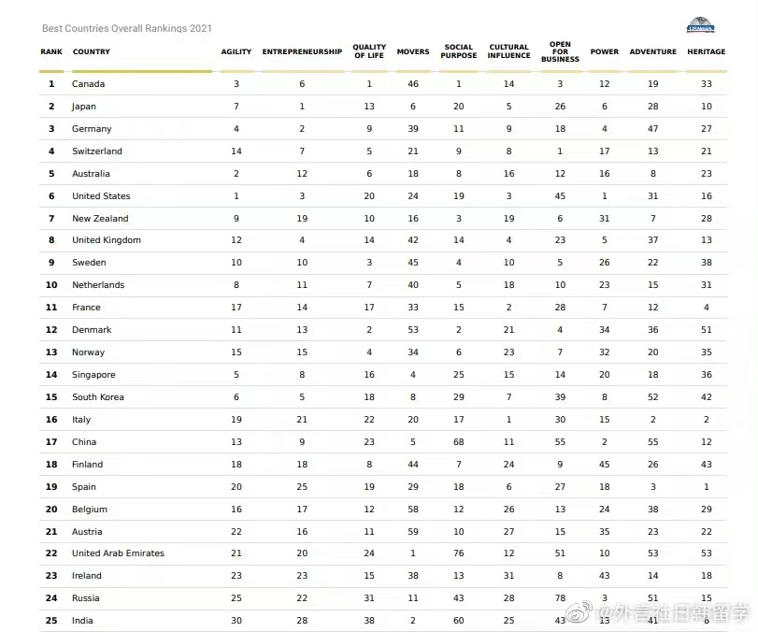This screenshot has height=632, width=758.
Task: Click the ENTREPRENEURSHIP column header
Action: pyautogui.click(x=302, y=51)
